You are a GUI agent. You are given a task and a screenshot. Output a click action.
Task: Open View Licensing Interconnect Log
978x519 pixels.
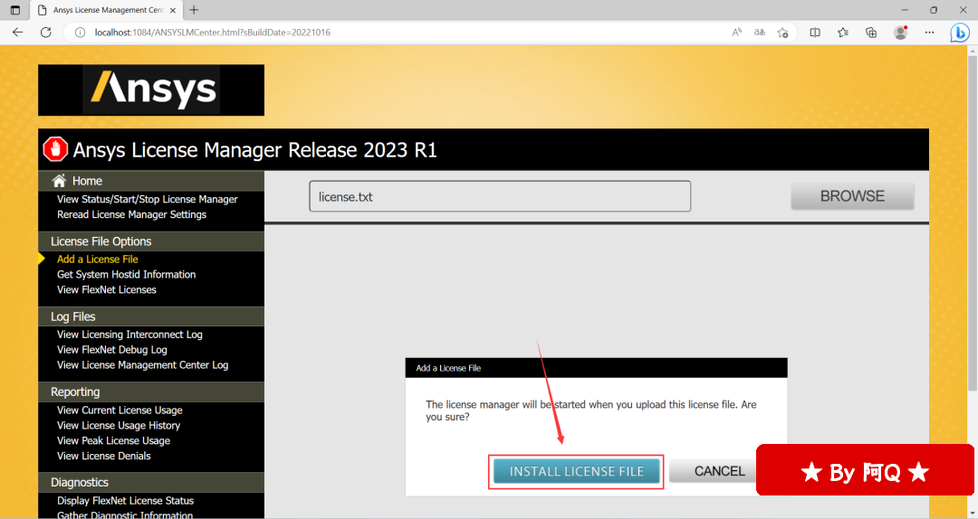coord(129,335)
